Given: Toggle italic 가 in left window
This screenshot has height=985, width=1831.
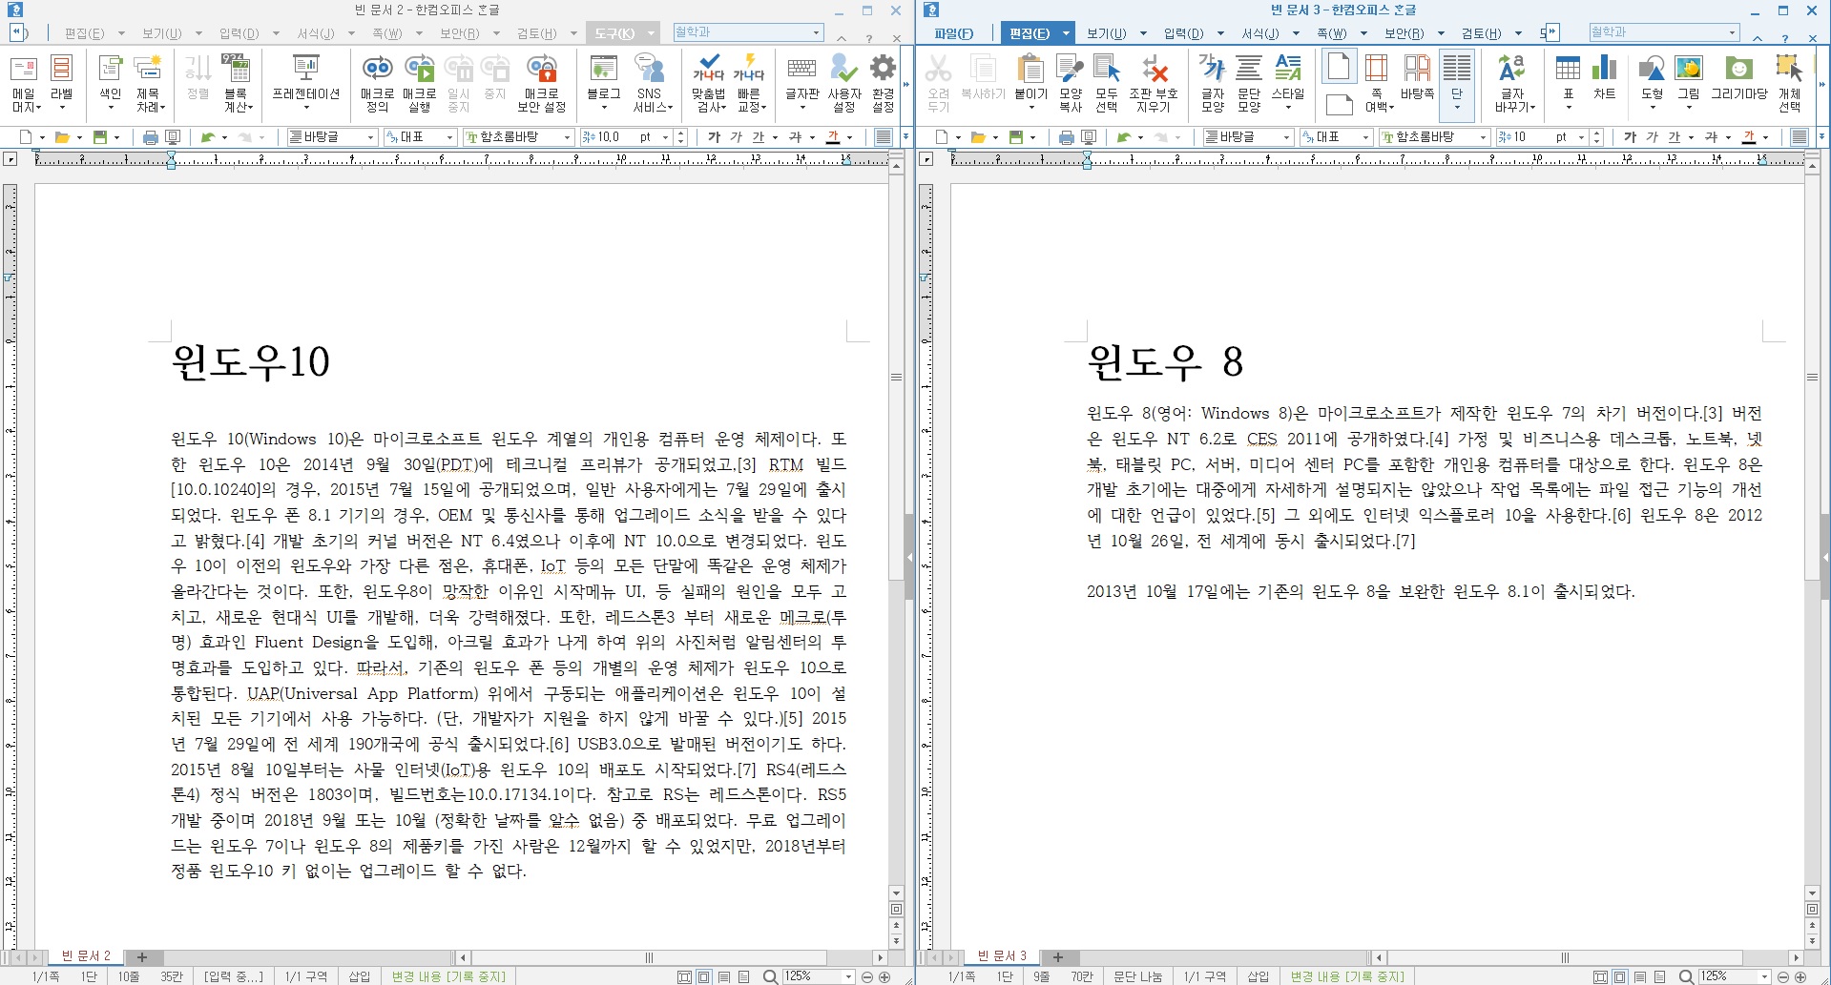Looking at the screenshot, I should (x=737, y=137).
